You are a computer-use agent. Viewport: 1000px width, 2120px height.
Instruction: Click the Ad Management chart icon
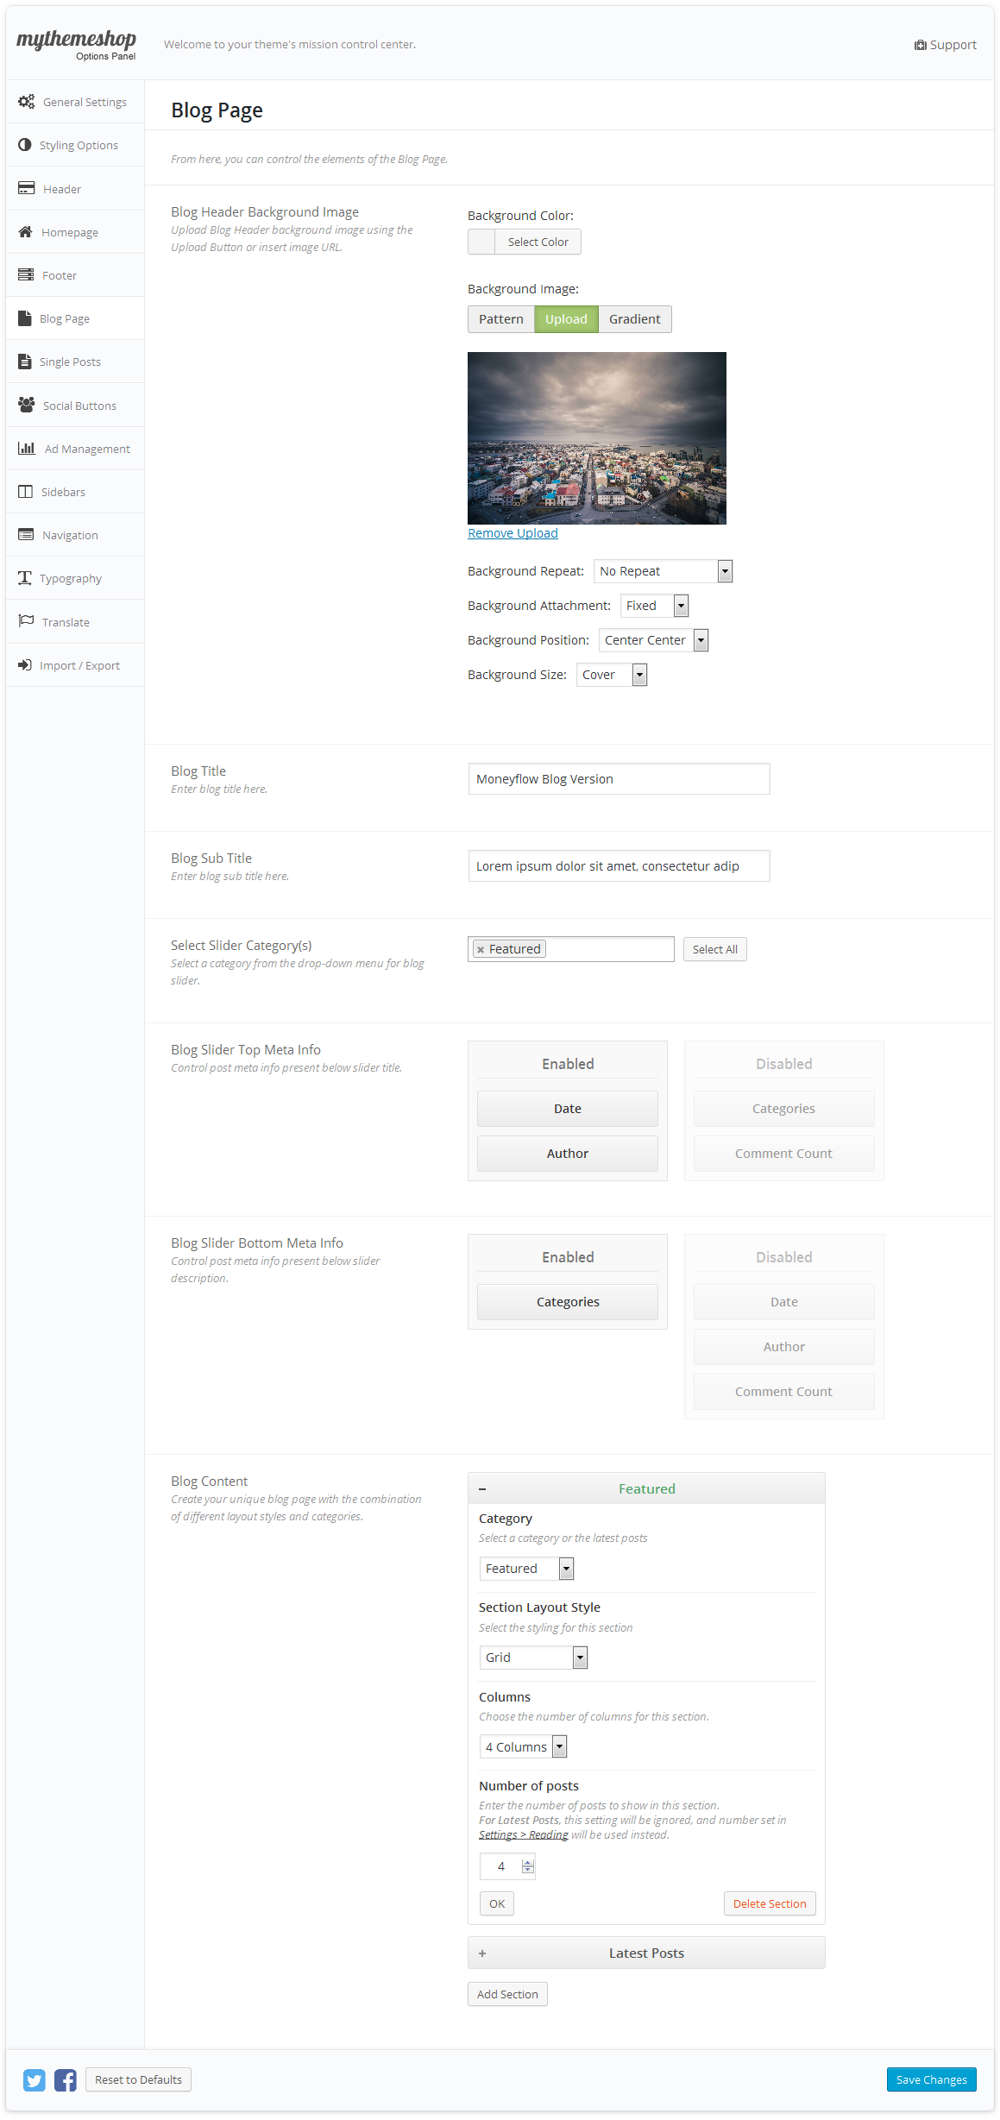click(x=27, y=449)
